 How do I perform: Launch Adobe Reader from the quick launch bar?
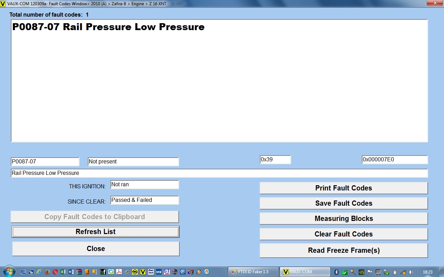119,272
